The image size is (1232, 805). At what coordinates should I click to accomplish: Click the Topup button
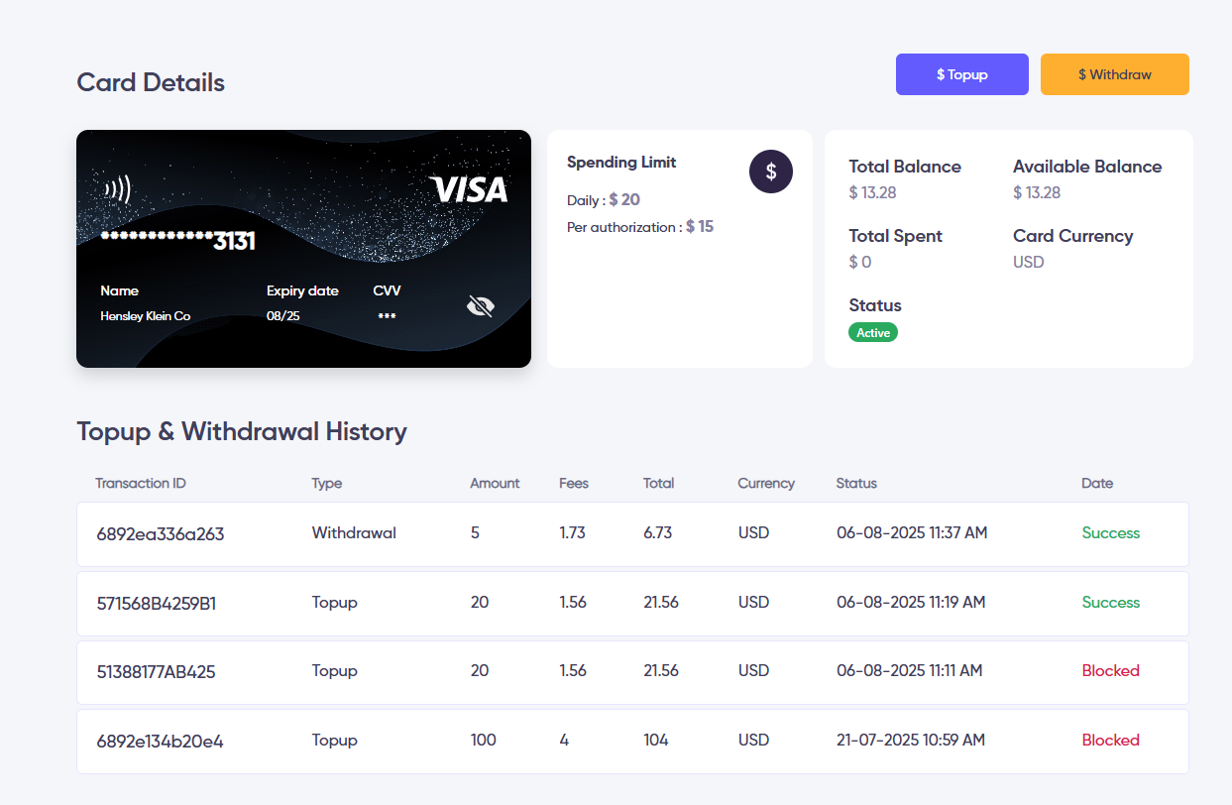point(961,74)
